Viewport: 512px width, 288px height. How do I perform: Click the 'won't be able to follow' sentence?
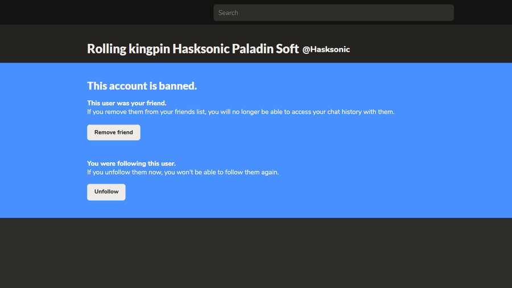coord(183,172)
